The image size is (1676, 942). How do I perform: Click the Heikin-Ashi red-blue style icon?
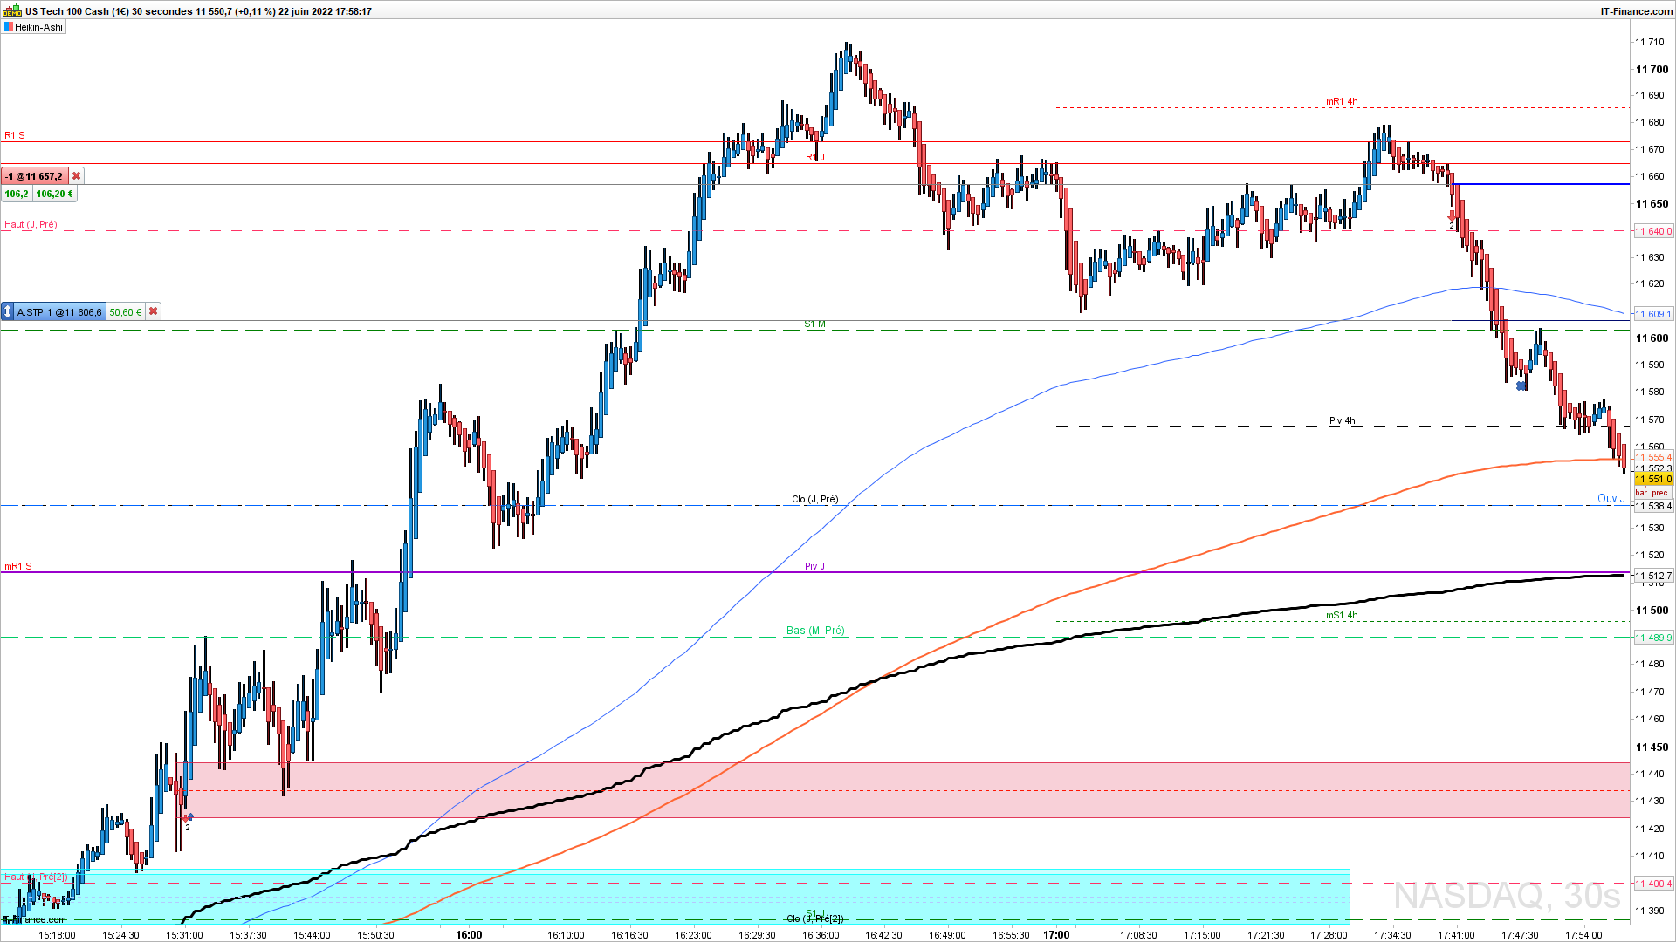[8, 27]
